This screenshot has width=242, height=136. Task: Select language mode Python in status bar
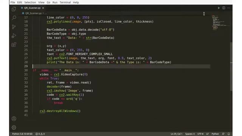(215, 134)
